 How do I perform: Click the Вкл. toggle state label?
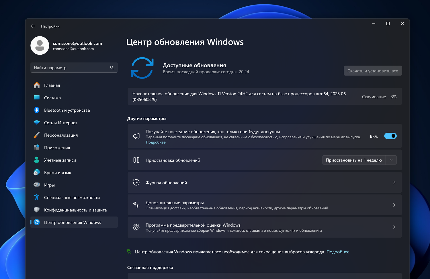tap(374, 136)
